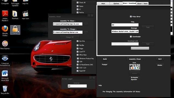Switch to the Options tab
The image size is (174, 98).
point(116,4)
